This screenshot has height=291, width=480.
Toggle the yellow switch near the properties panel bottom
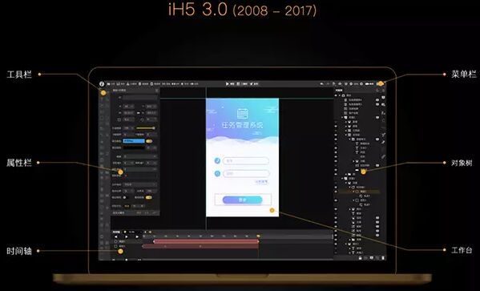coord(149,197)
